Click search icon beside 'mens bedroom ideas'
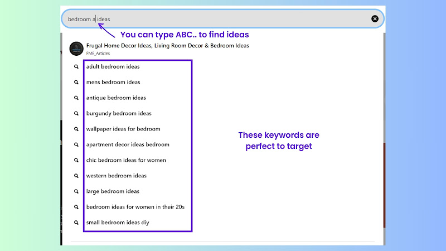The image size is (446, 251). coord(76,82)
